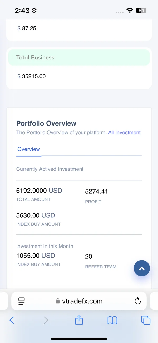Tap the Total Business header card

tap(79, 58)
